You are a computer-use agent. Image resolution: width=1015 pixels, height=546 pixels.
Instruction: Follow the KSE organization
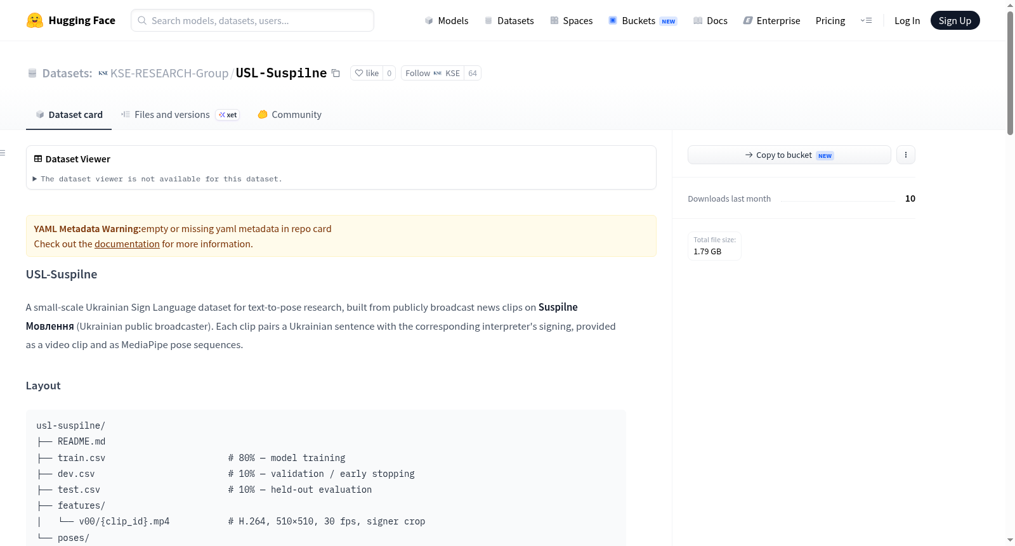(433, 73)
